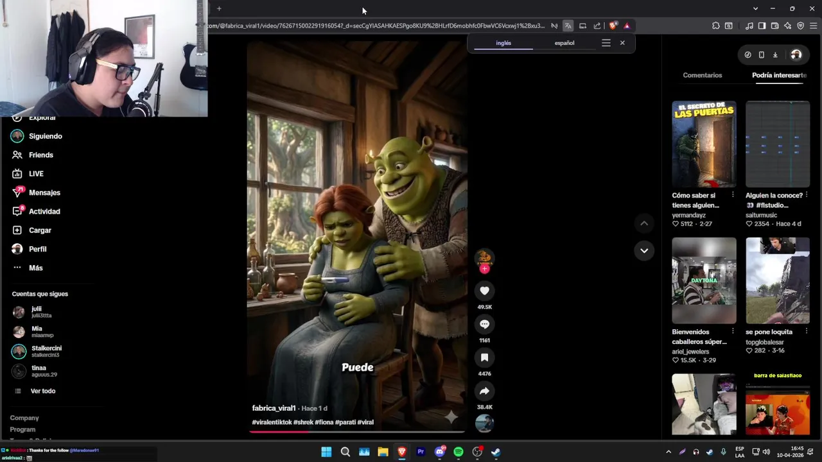Open the se pone loquita video thumbnail

tap(778, 280)
